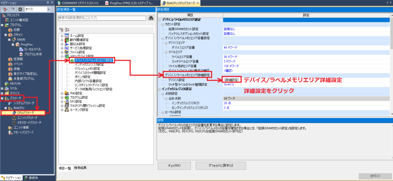Click the 適用(A) button
The height and width of the screenshot is (181, 393).
(375, 176)
